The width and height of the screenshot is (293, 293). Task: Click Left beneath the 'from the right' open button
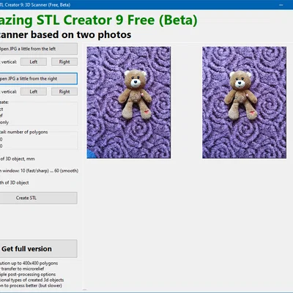(34, 92)
